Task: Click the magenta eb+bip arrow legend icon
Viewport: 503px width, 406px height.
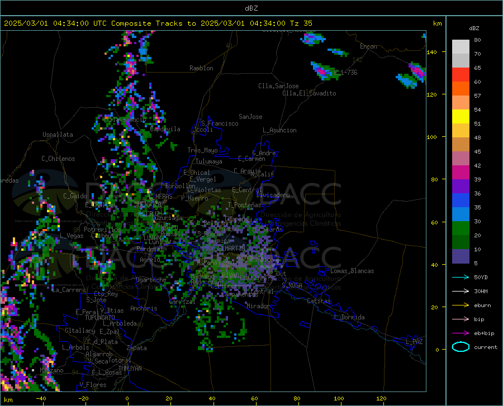Action: 461,333
